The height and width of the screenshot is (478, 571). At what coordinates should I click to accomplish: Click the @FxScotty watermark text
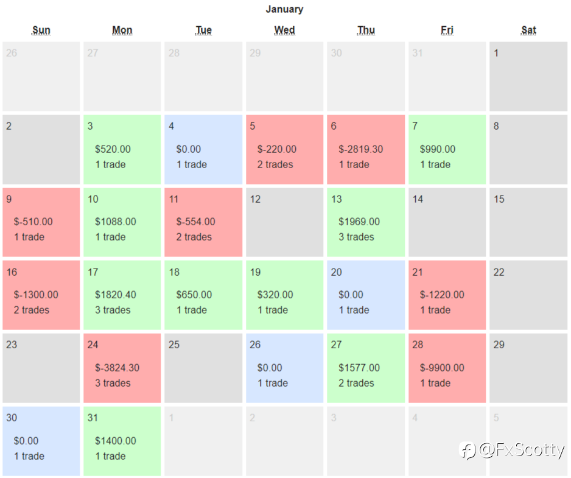pyautogui.click(x=522, y=450)
